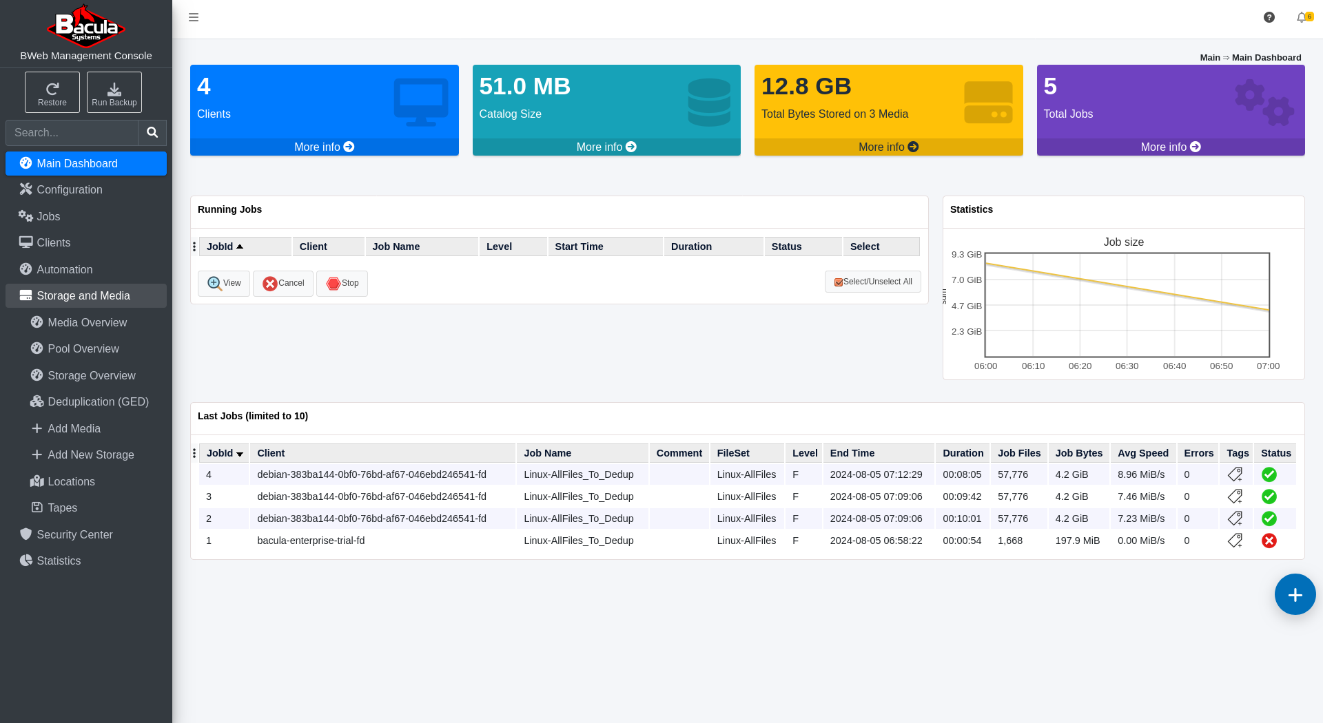Click the blue floating plus button
This screenshot has height=723, width=1323.
pos(1295,594)
